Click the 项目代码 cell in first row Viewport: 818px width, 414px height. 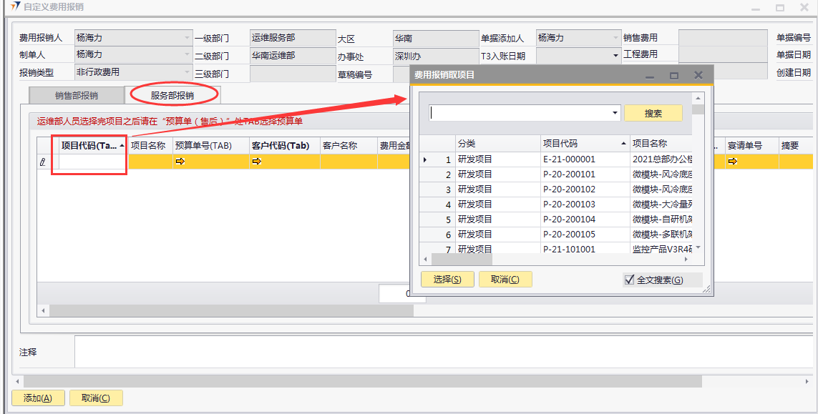(92, 162)
